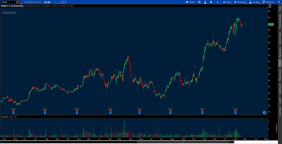This screenshot has width=282, height=144.
Task: Select the Chart side tab
Action: 280,63
